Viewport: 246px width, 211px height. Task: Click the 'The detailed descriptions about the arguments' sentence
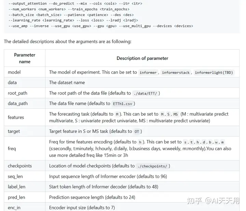(68, 41)
